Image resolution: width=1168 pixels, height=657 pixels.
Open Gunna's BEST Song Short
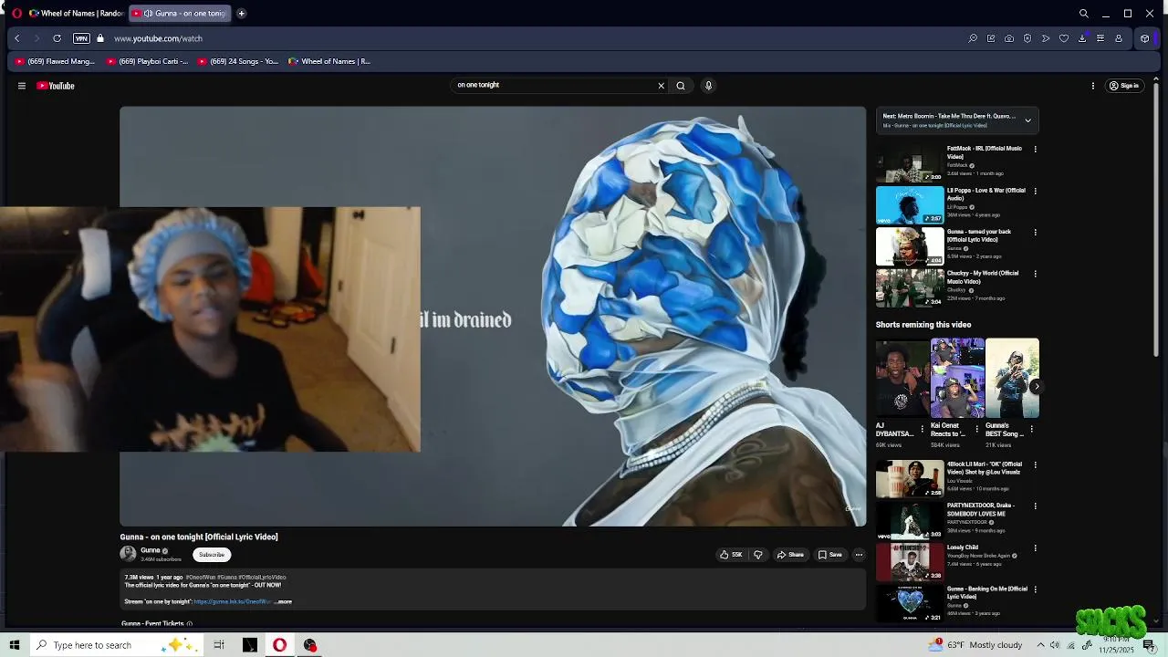click(1012, 378)
